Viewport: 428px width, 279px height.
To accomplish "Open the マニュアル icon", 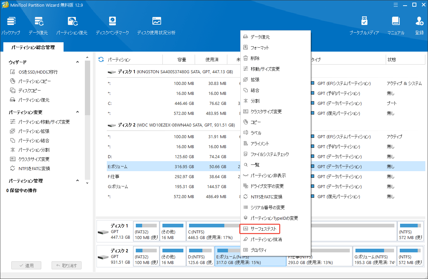I will click(x=396, y=26).
